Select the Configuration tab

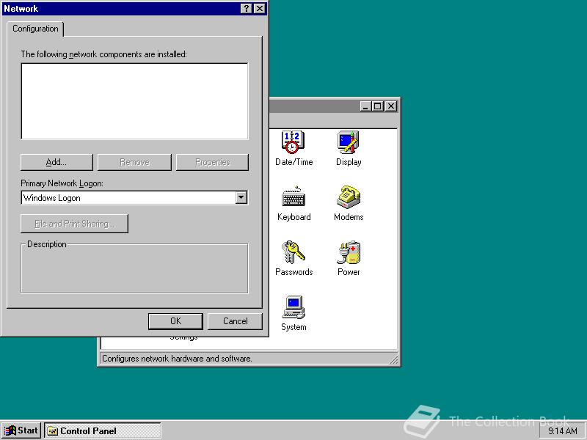pos(35,29)
